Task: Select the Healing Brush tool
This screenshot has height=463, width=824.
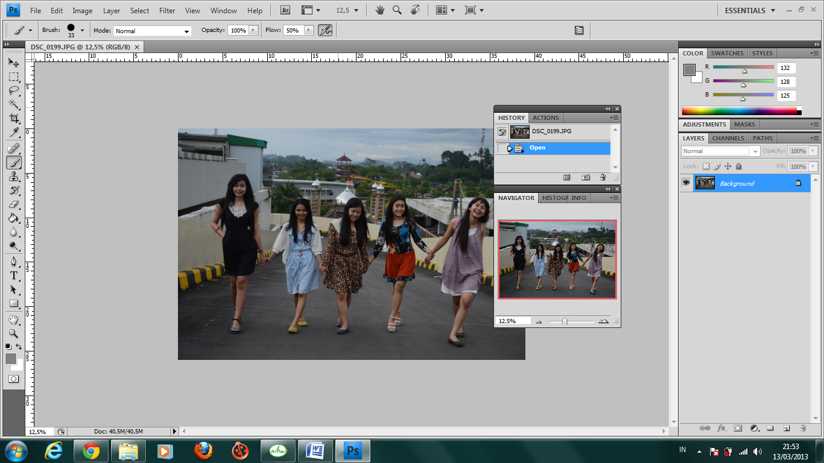Action: click(x=13, y=148)
